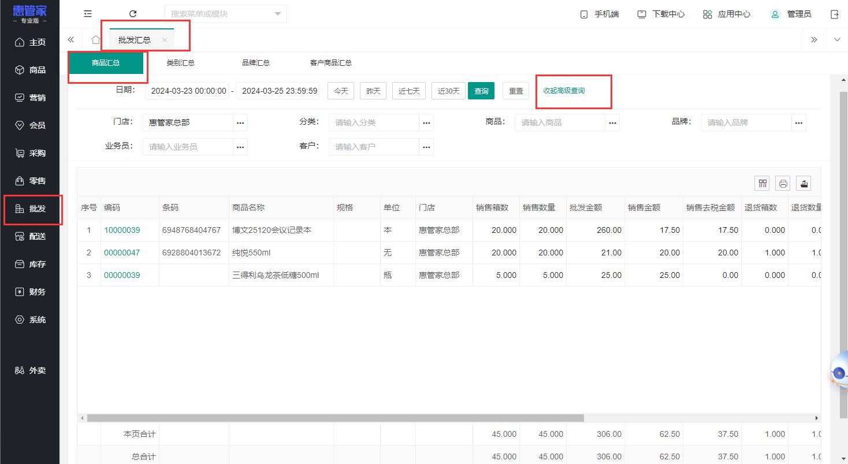Click the horizontal scrollbar right arrow
Image resolution: width=848 pixels, height=464 pixels.
point(817,418)
